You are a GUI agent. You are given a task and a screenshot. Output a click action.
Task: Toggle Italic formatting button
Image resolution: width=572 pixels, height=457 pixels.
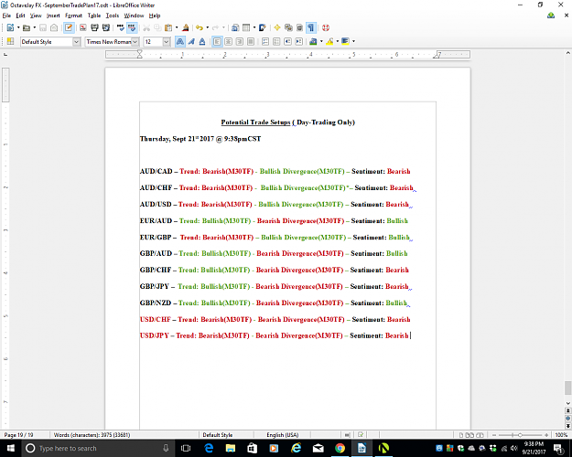click(x=191, y=41)
